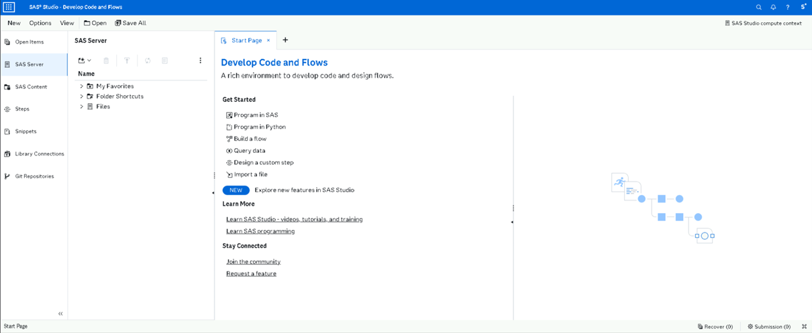Click Program in Python
812x333 pixels.
256,127
